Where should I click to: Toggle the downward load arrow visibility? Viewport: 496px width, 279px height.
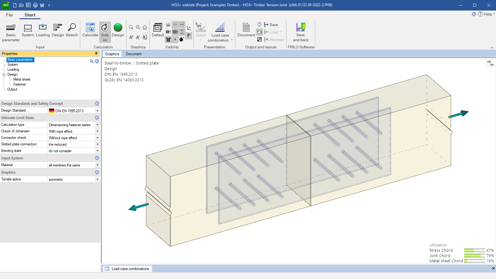pos(175,39)
